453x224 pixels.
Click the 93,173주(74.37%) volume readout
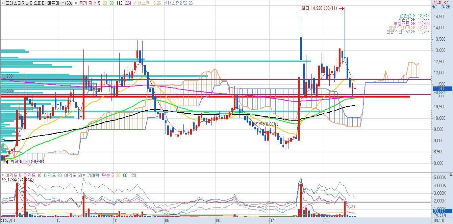pos(18,180)
